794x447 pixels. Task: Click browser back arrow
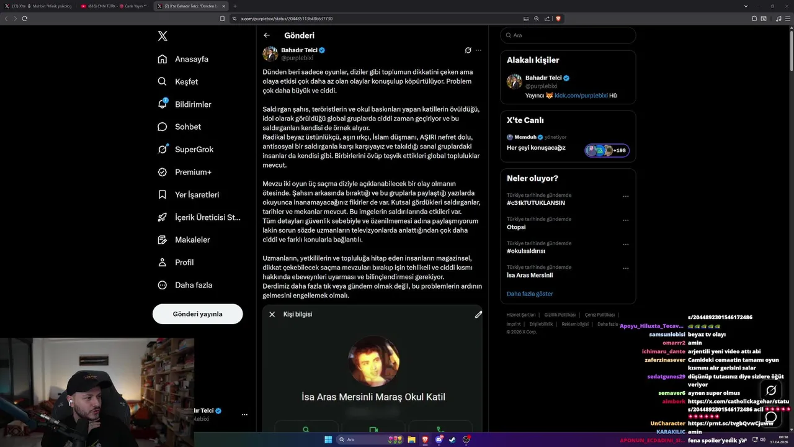pyautogui.click(x=6, y=19)
